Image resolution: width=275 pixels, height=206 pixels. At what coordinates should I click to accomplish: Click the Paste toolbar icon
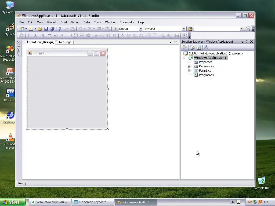73,29
